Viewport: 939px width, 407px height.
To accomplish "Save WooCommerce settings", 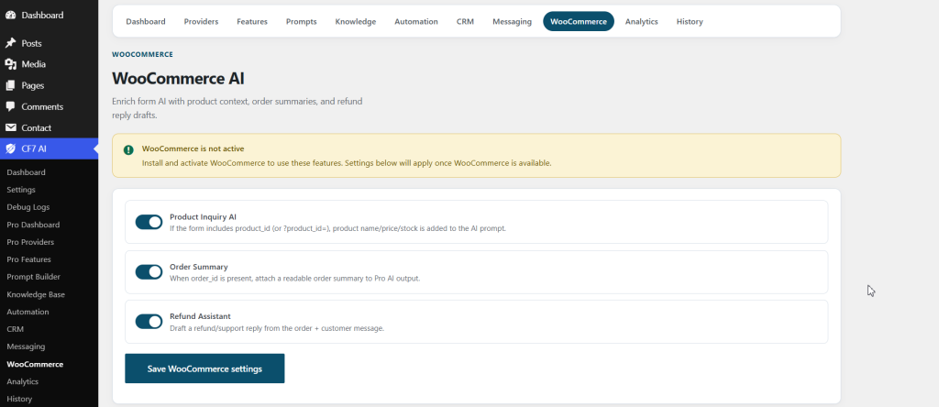I will click(204, 368).
